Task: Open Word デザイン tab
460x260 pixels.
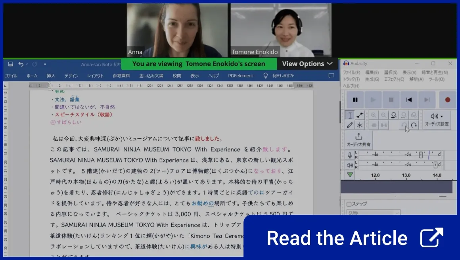Action: point(71,76)
